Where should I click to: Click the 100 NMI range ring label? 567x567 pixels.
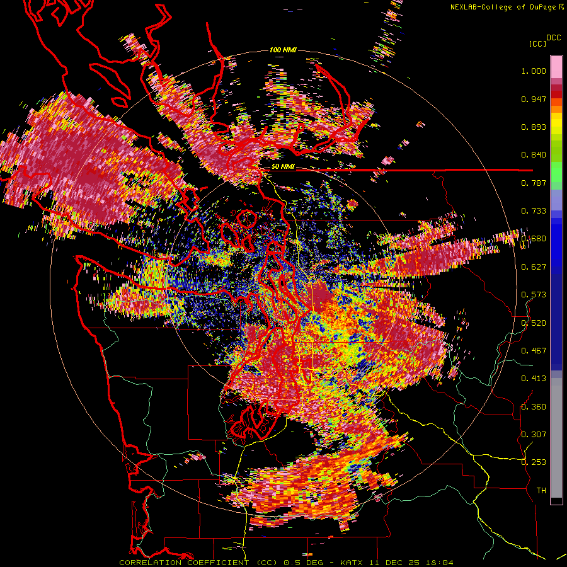(283, 50)
